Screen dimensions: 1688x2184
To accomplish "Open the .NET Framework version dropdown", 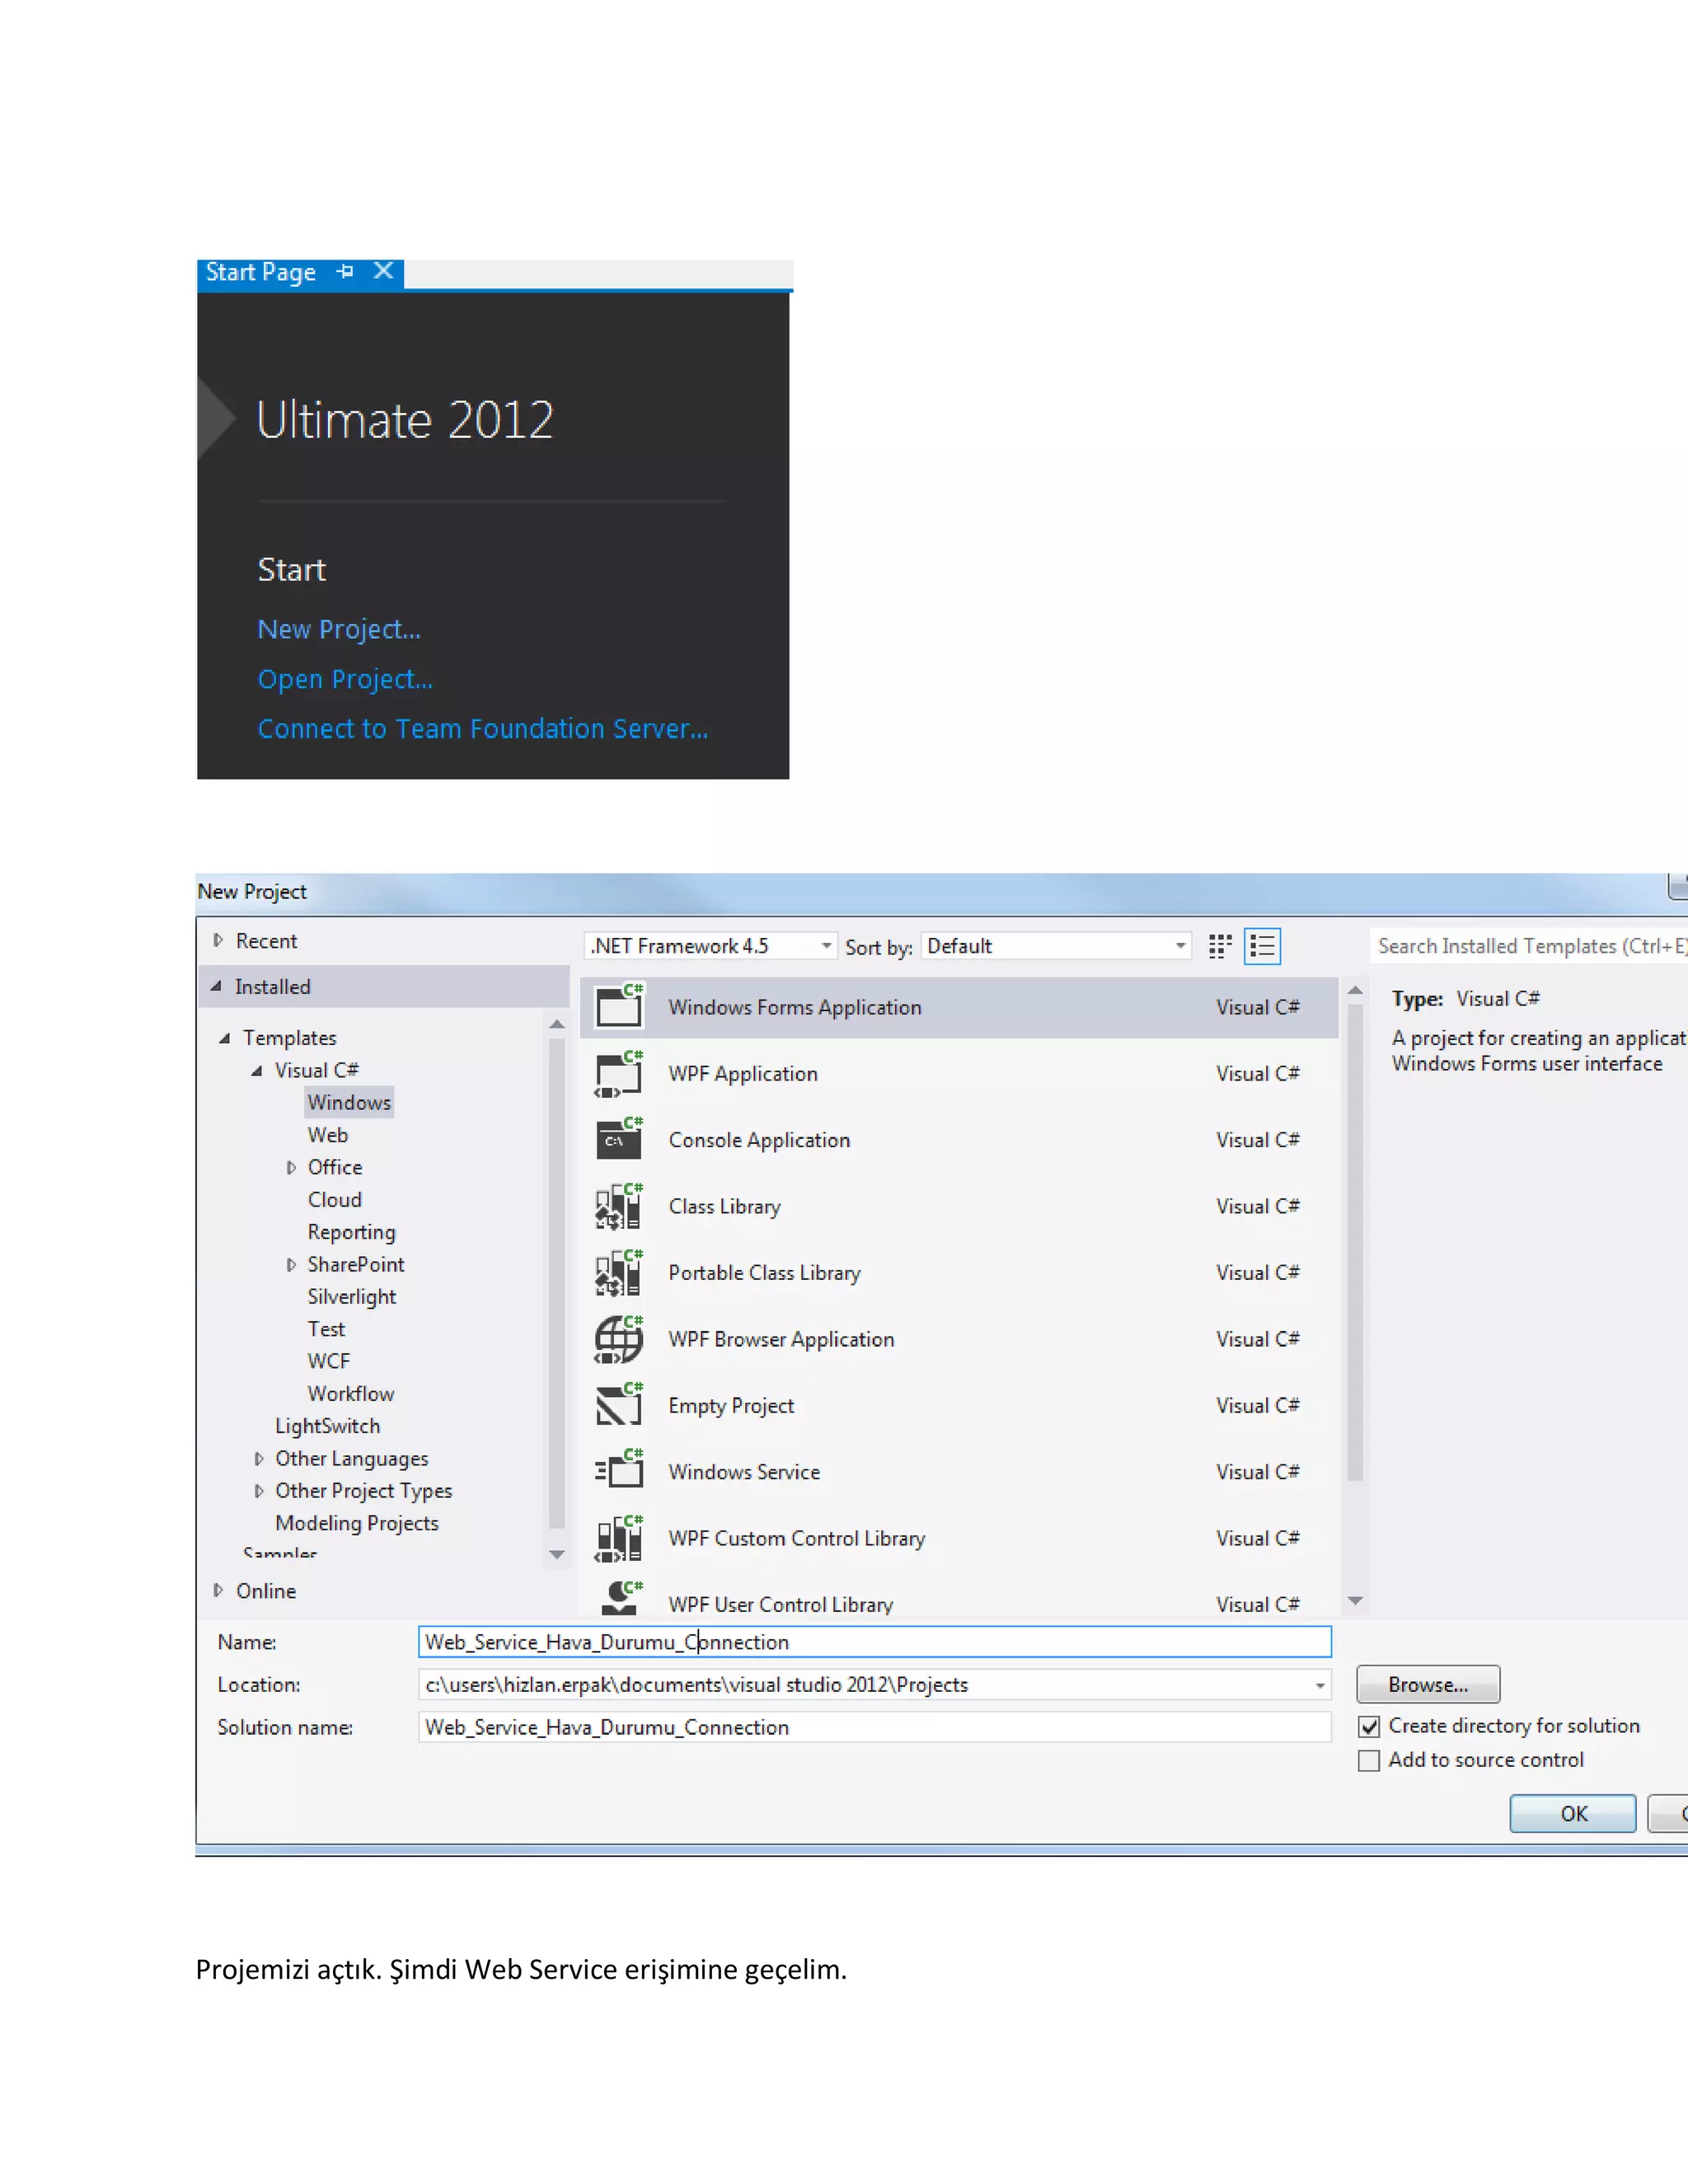I will click(710, 946).
